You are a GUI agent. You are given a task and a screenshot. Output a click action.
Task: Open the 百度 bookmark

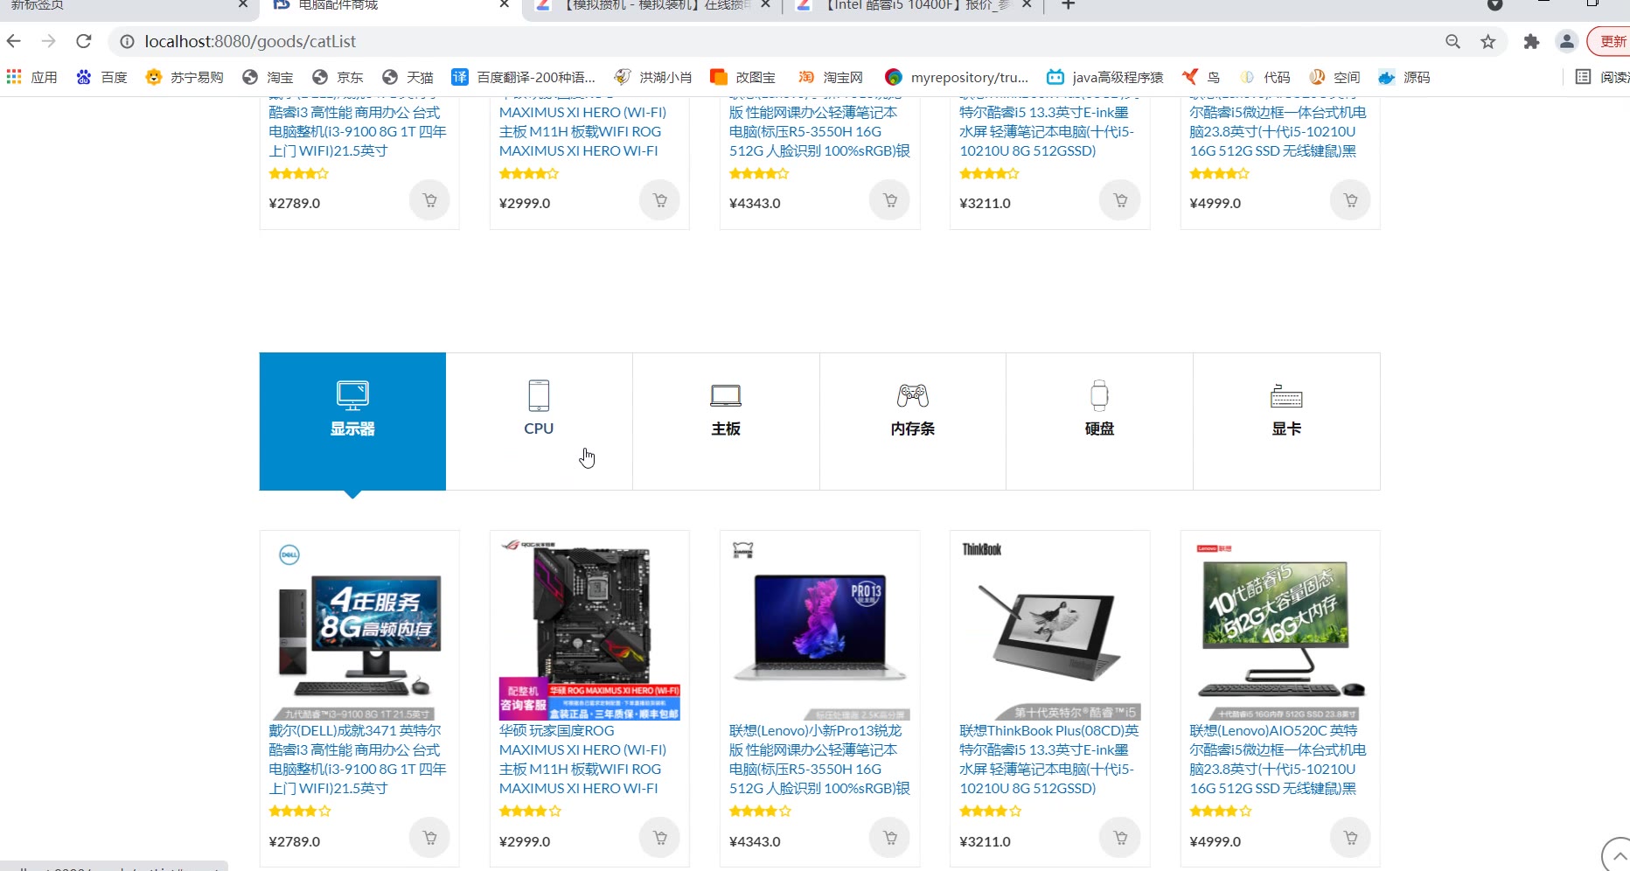tap(101, 77)
